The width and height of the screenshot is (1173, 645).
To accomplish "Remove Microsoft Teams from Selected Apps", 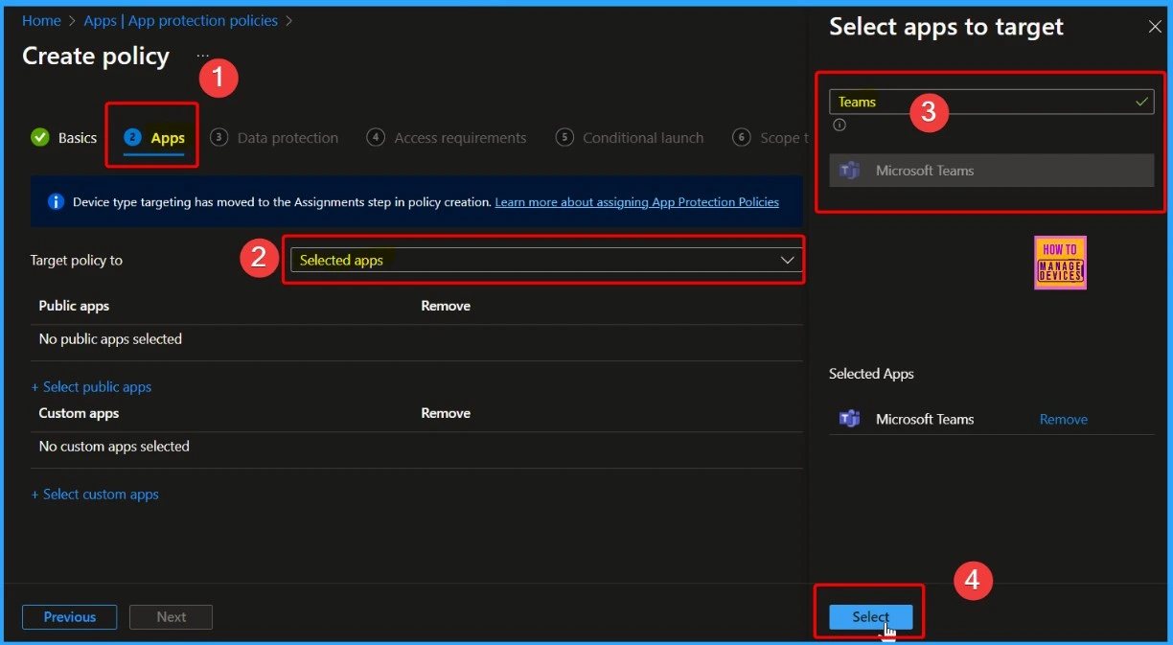I will (x=1063, y=419).
